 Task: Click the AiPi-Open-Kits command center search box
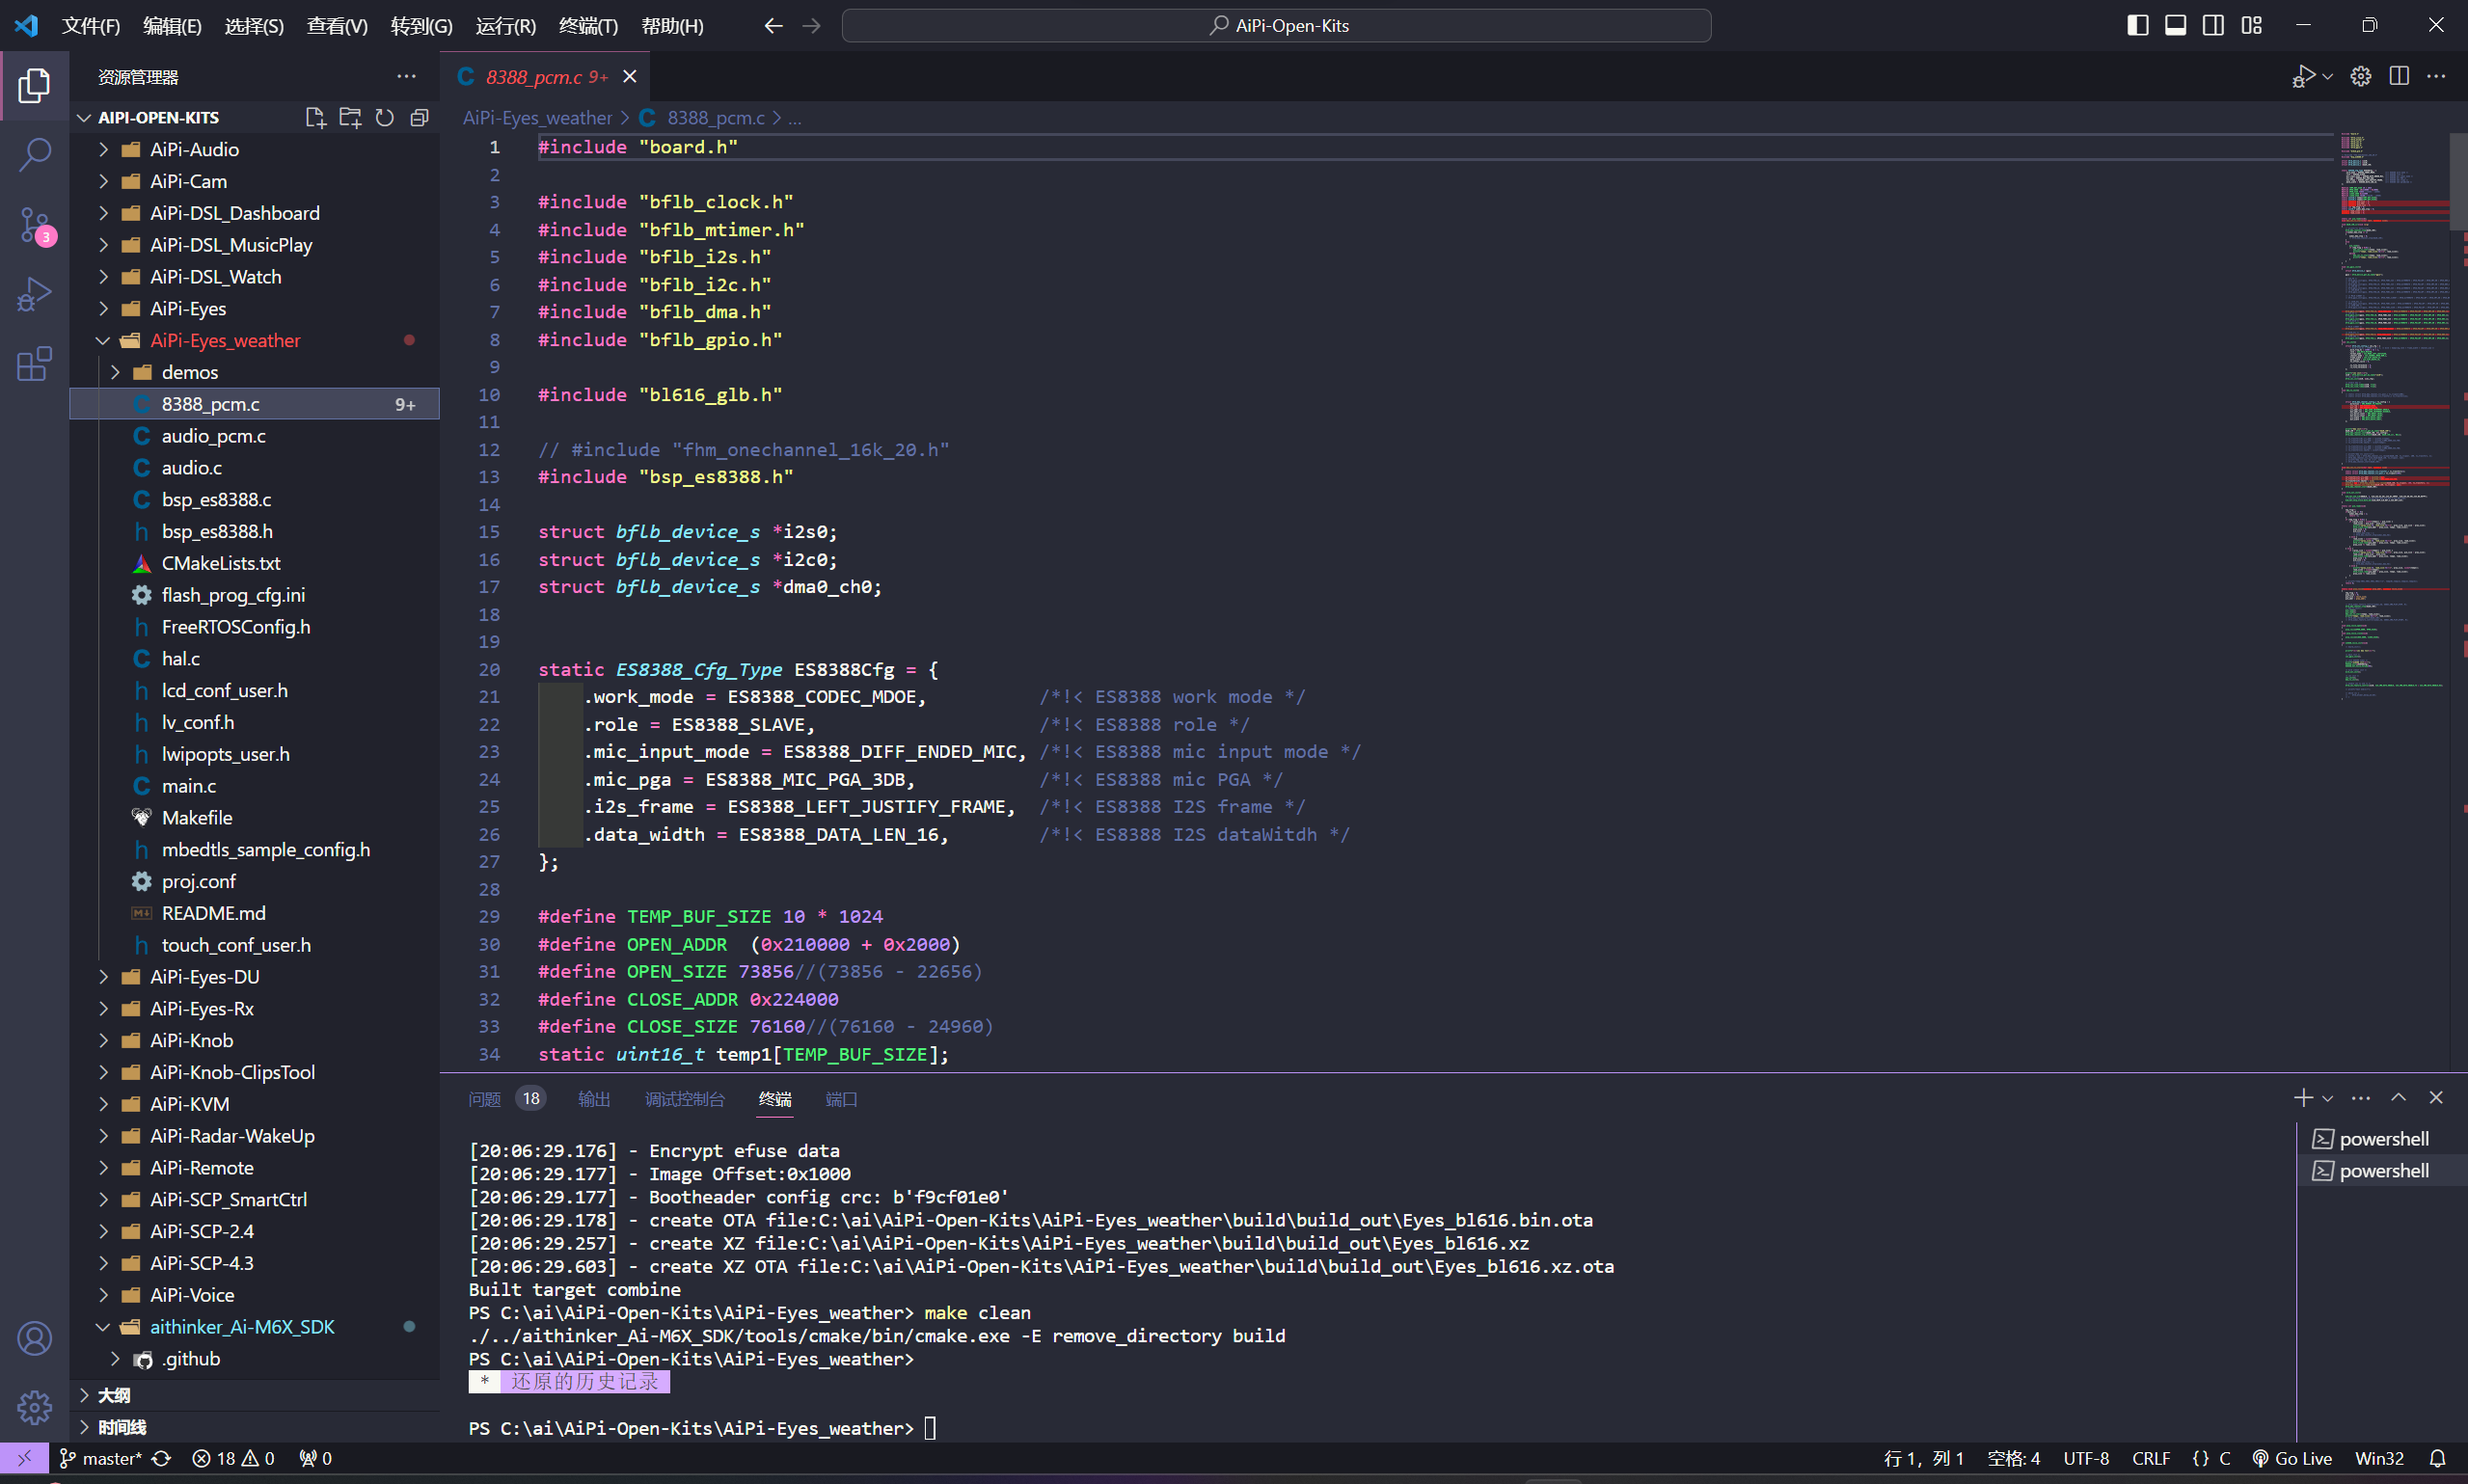coord(1276,26)
